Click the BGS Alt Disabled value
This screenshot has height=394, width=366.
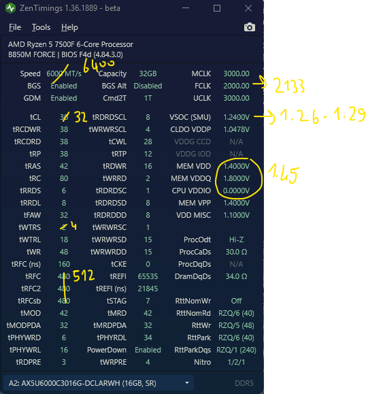pos(148,86)
